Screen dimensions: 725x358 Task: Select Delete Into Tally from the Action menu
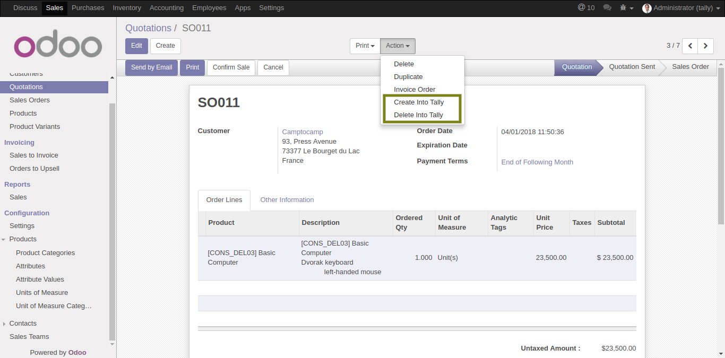pyautogui.click(x=418, y=115)
